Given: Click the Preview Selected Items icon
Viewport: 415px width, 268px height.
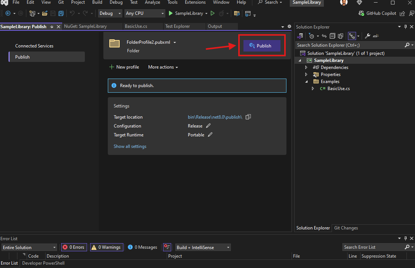Looking at the screenshot, I should 376,36.
